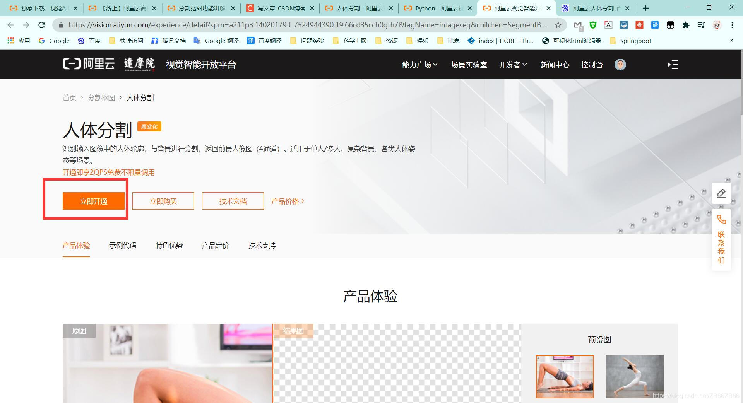
Task: Select the yoga pose preset thumbnail
Action: pyautogui.click(x=634, y=376)
